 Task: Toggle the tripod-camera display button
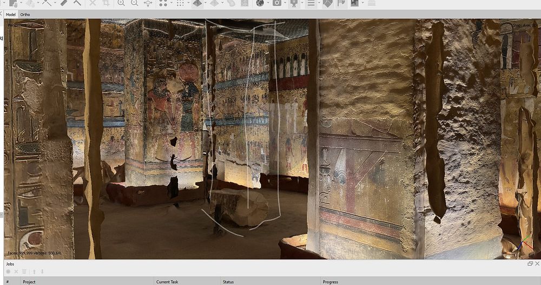pyautogui.click(x=294, y=3)
